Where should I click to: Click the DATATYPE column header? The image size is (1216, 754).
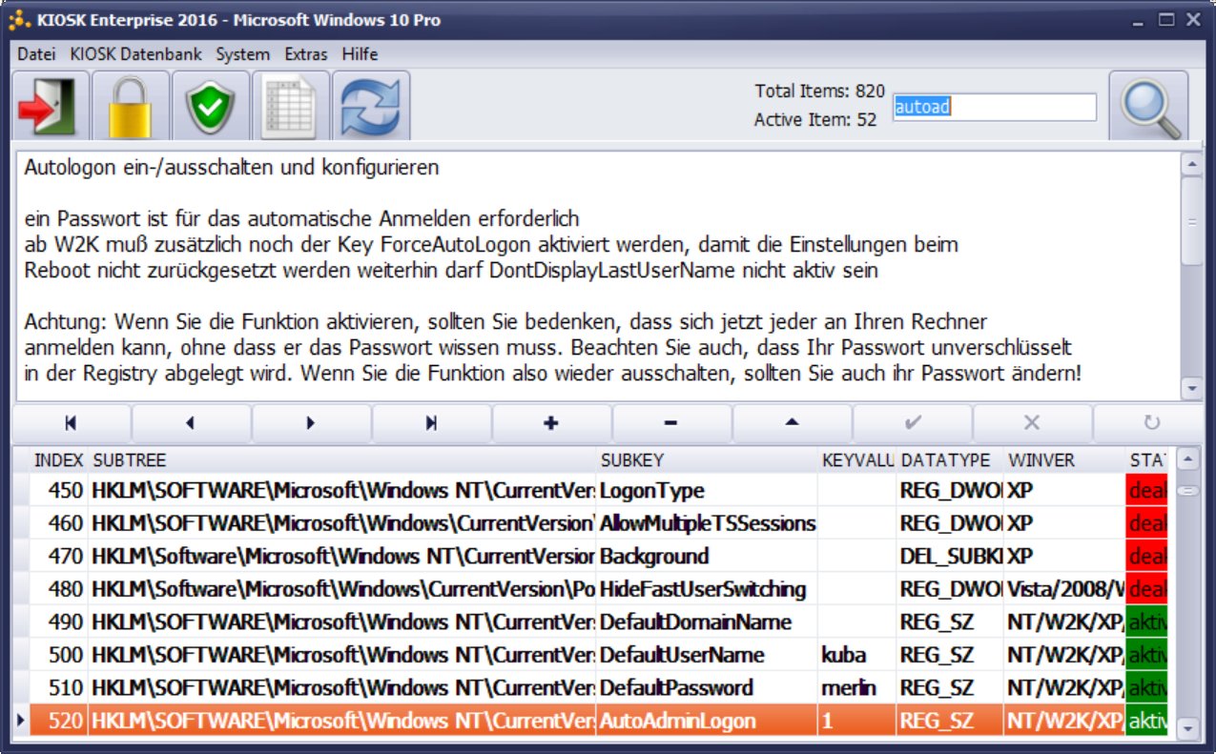pos(951,460)
